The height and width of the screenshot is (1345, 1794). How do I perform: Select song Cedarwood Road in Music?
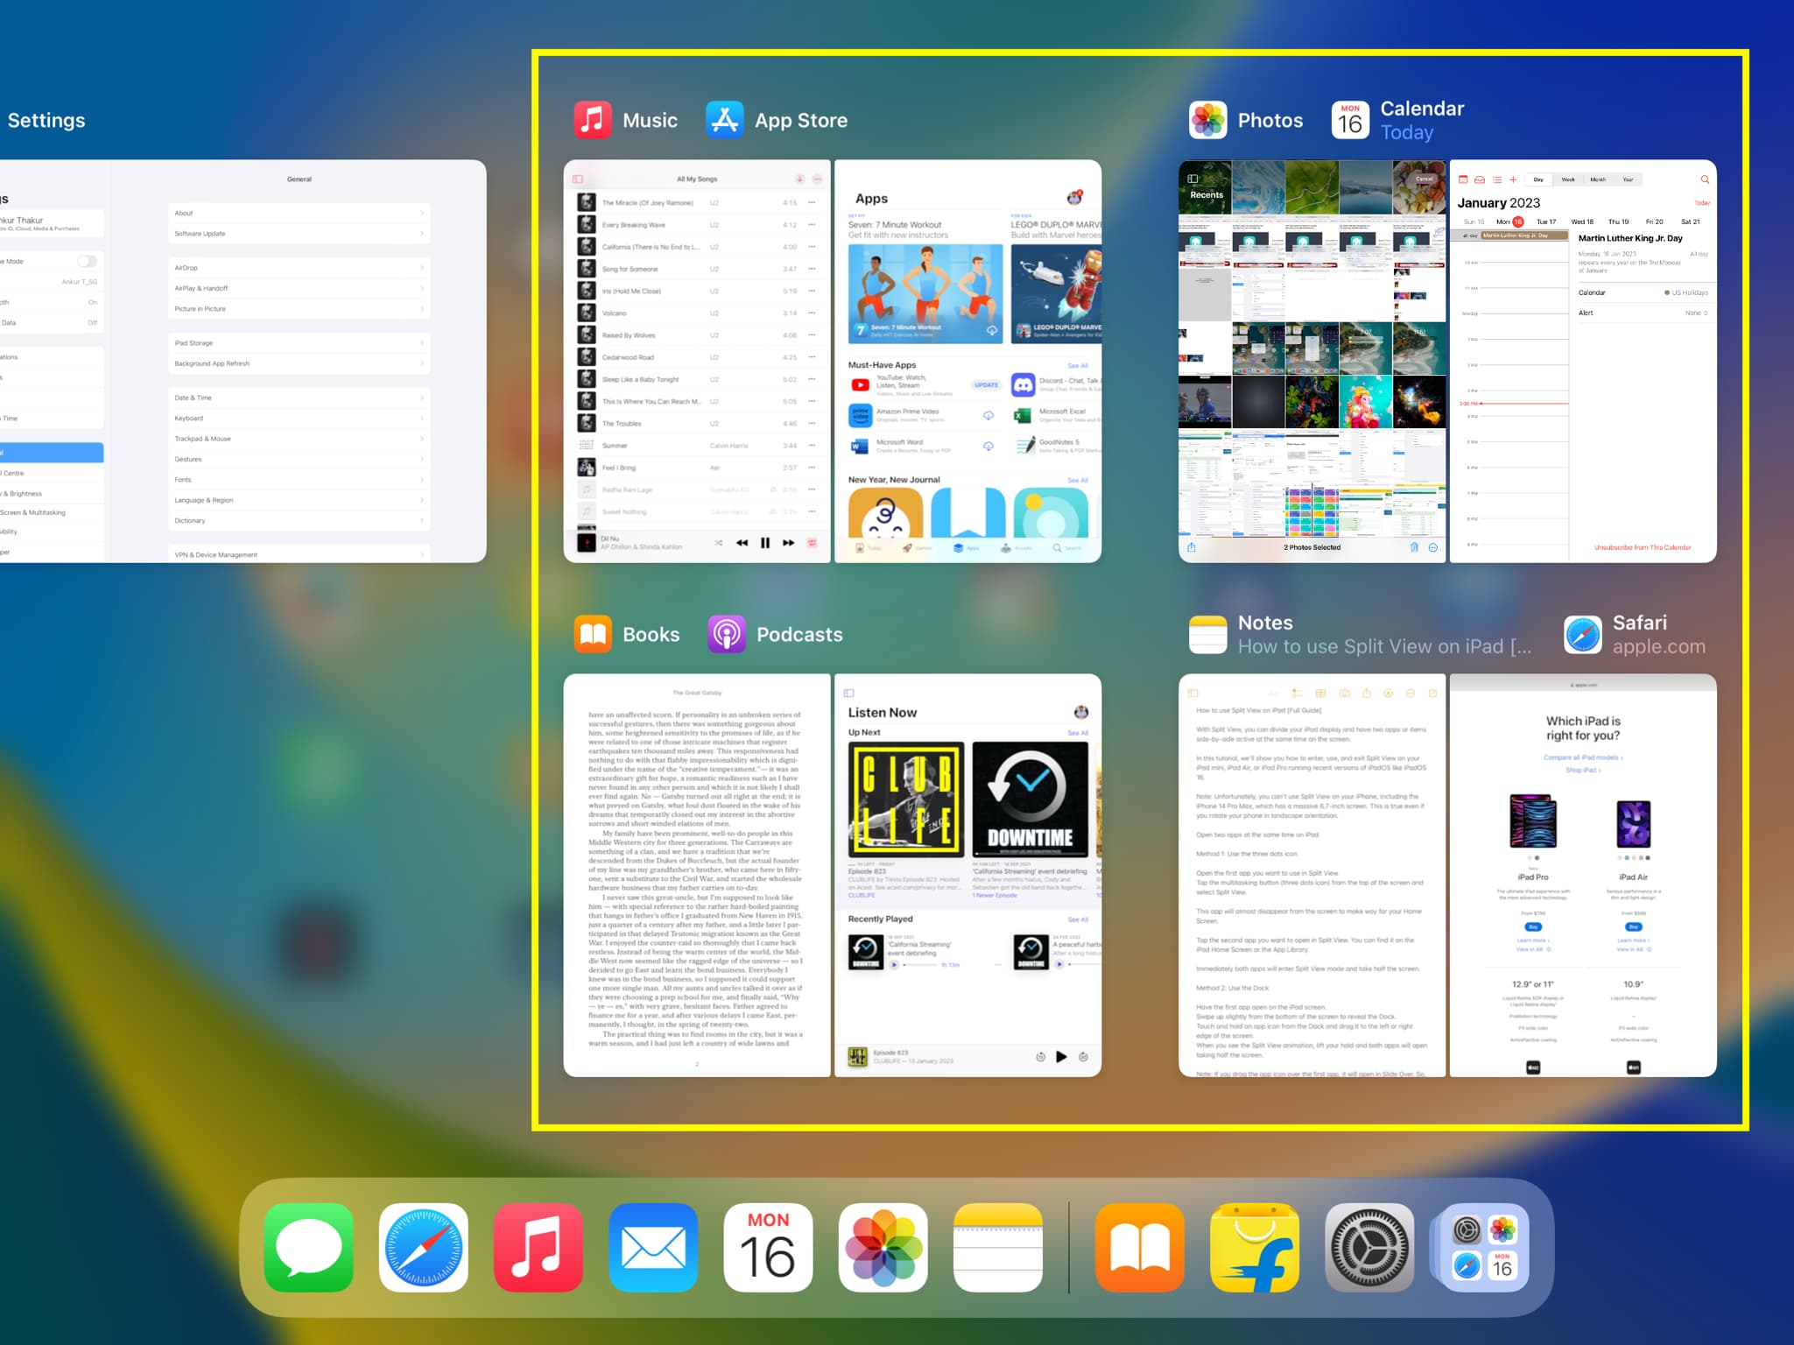(698, 357)
